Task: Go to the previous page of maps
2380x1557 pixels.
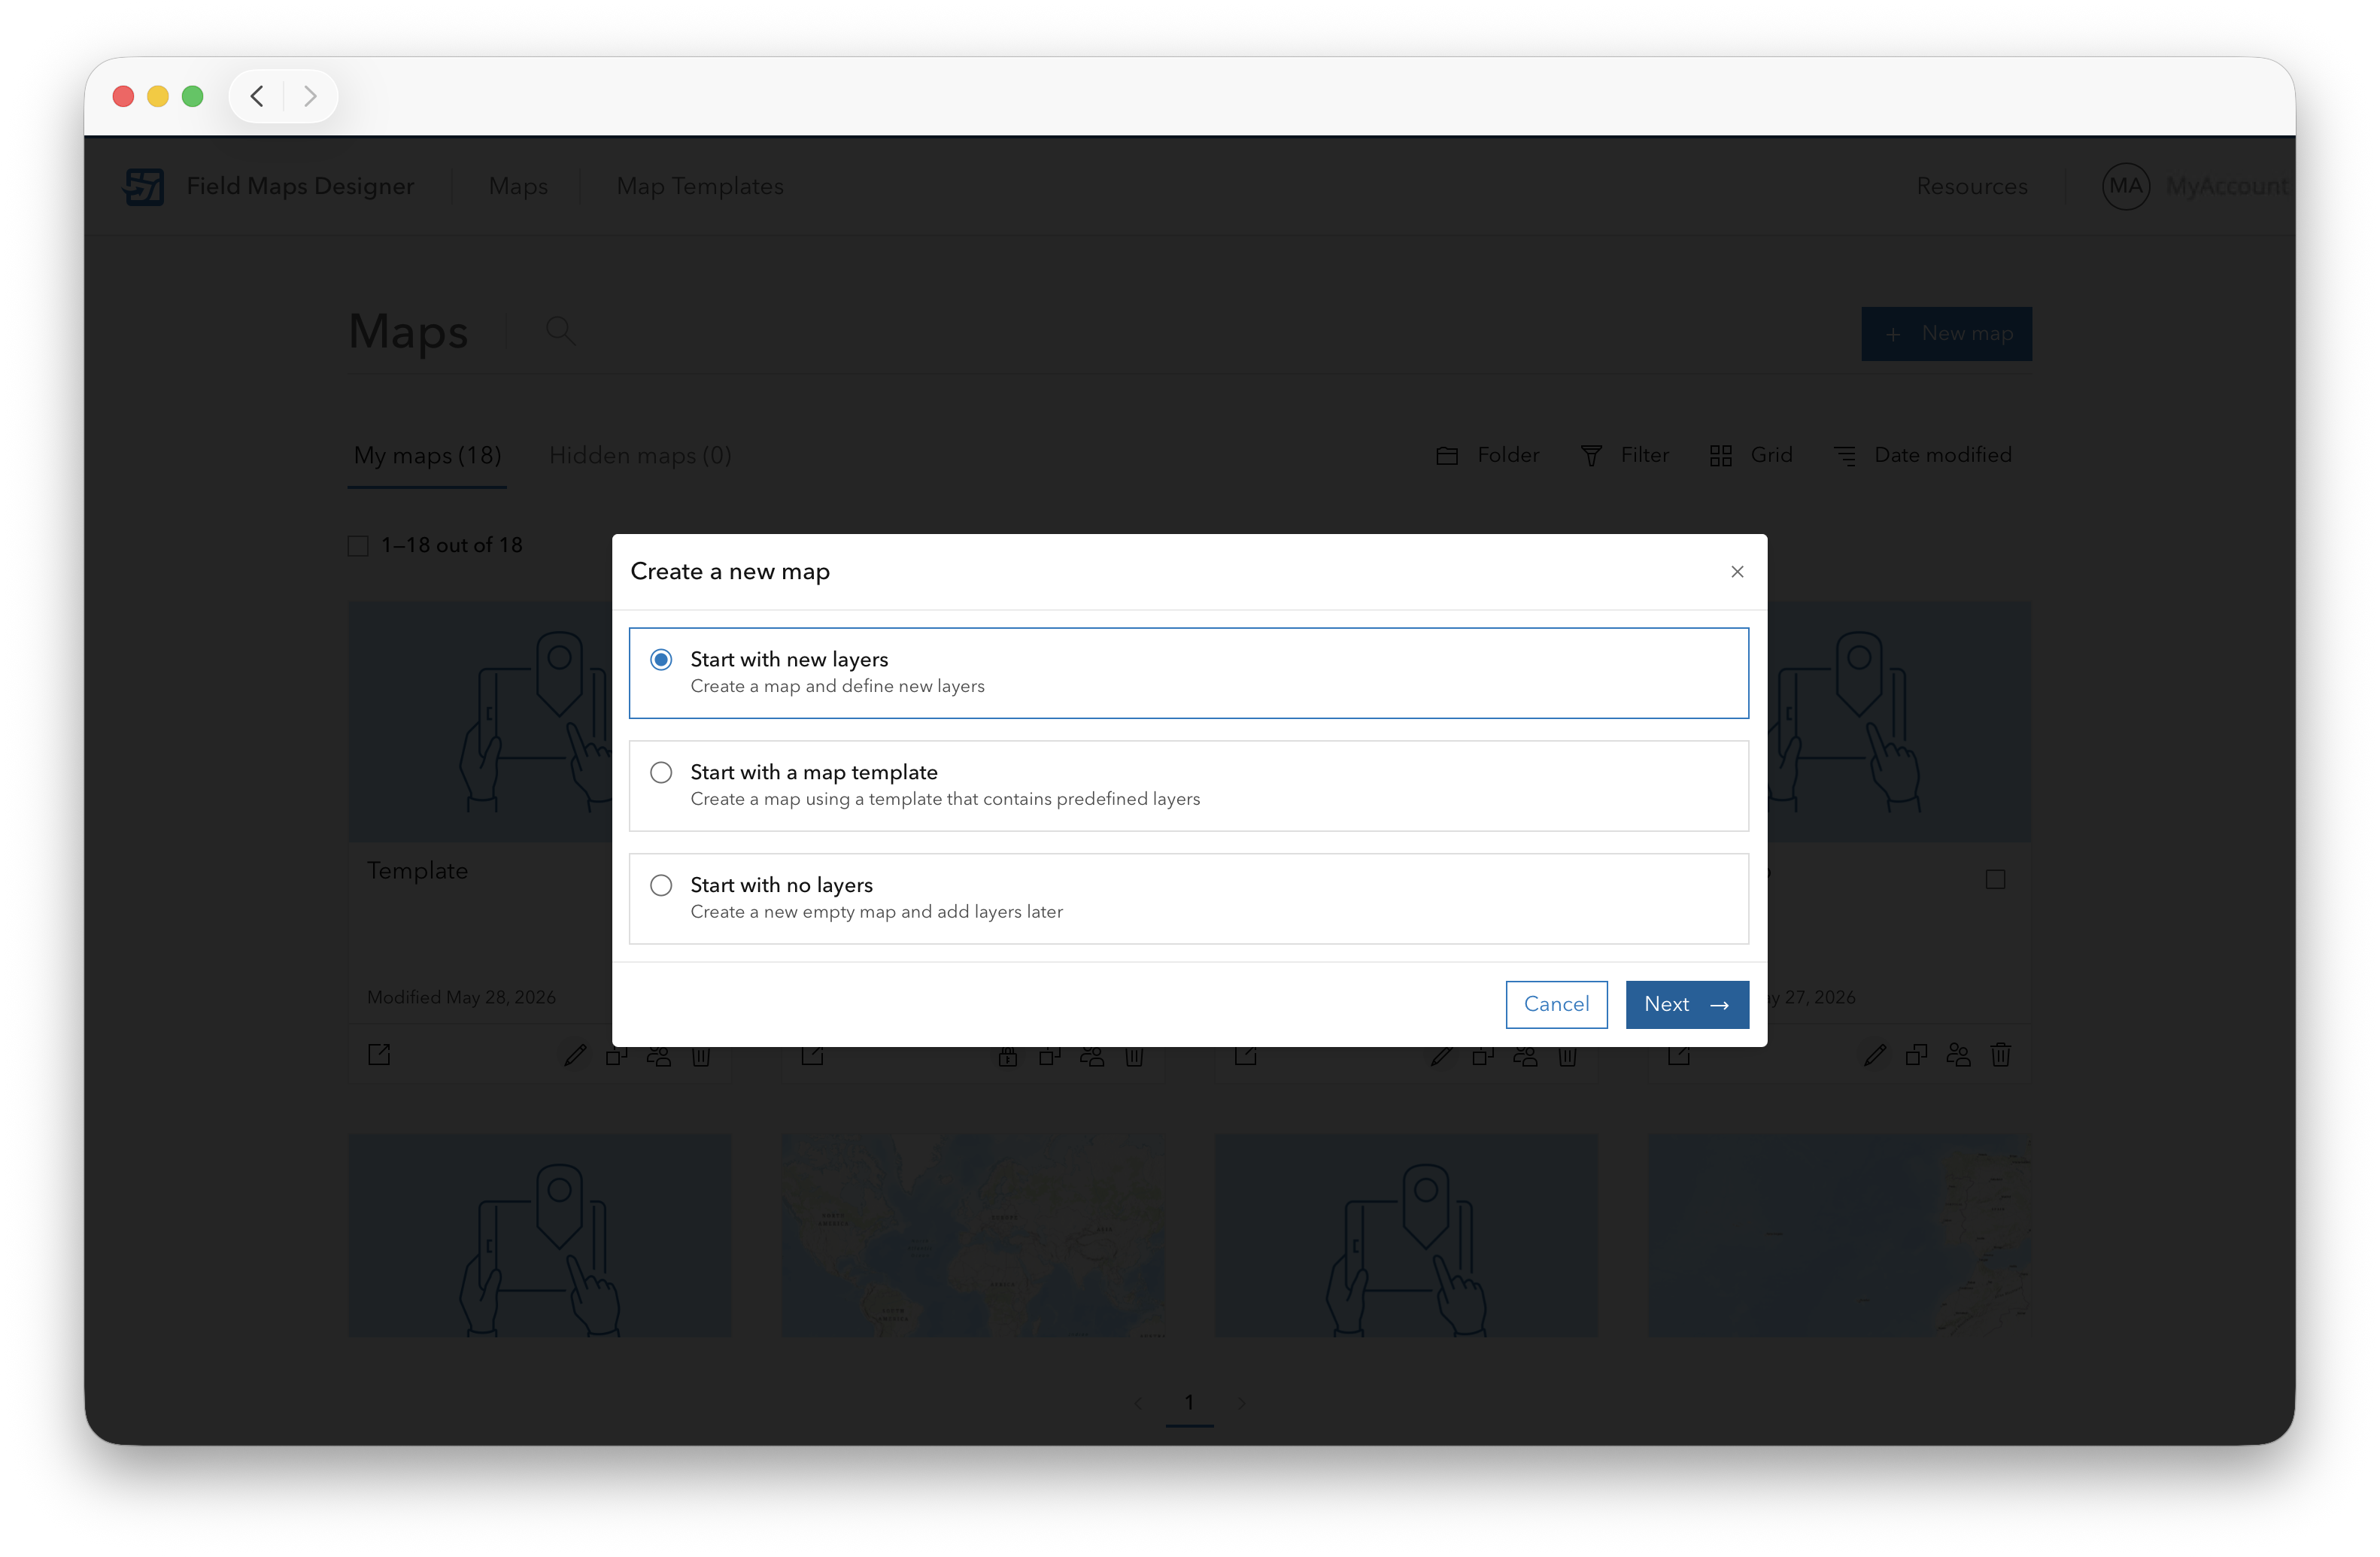Action: (1138, 1403)
